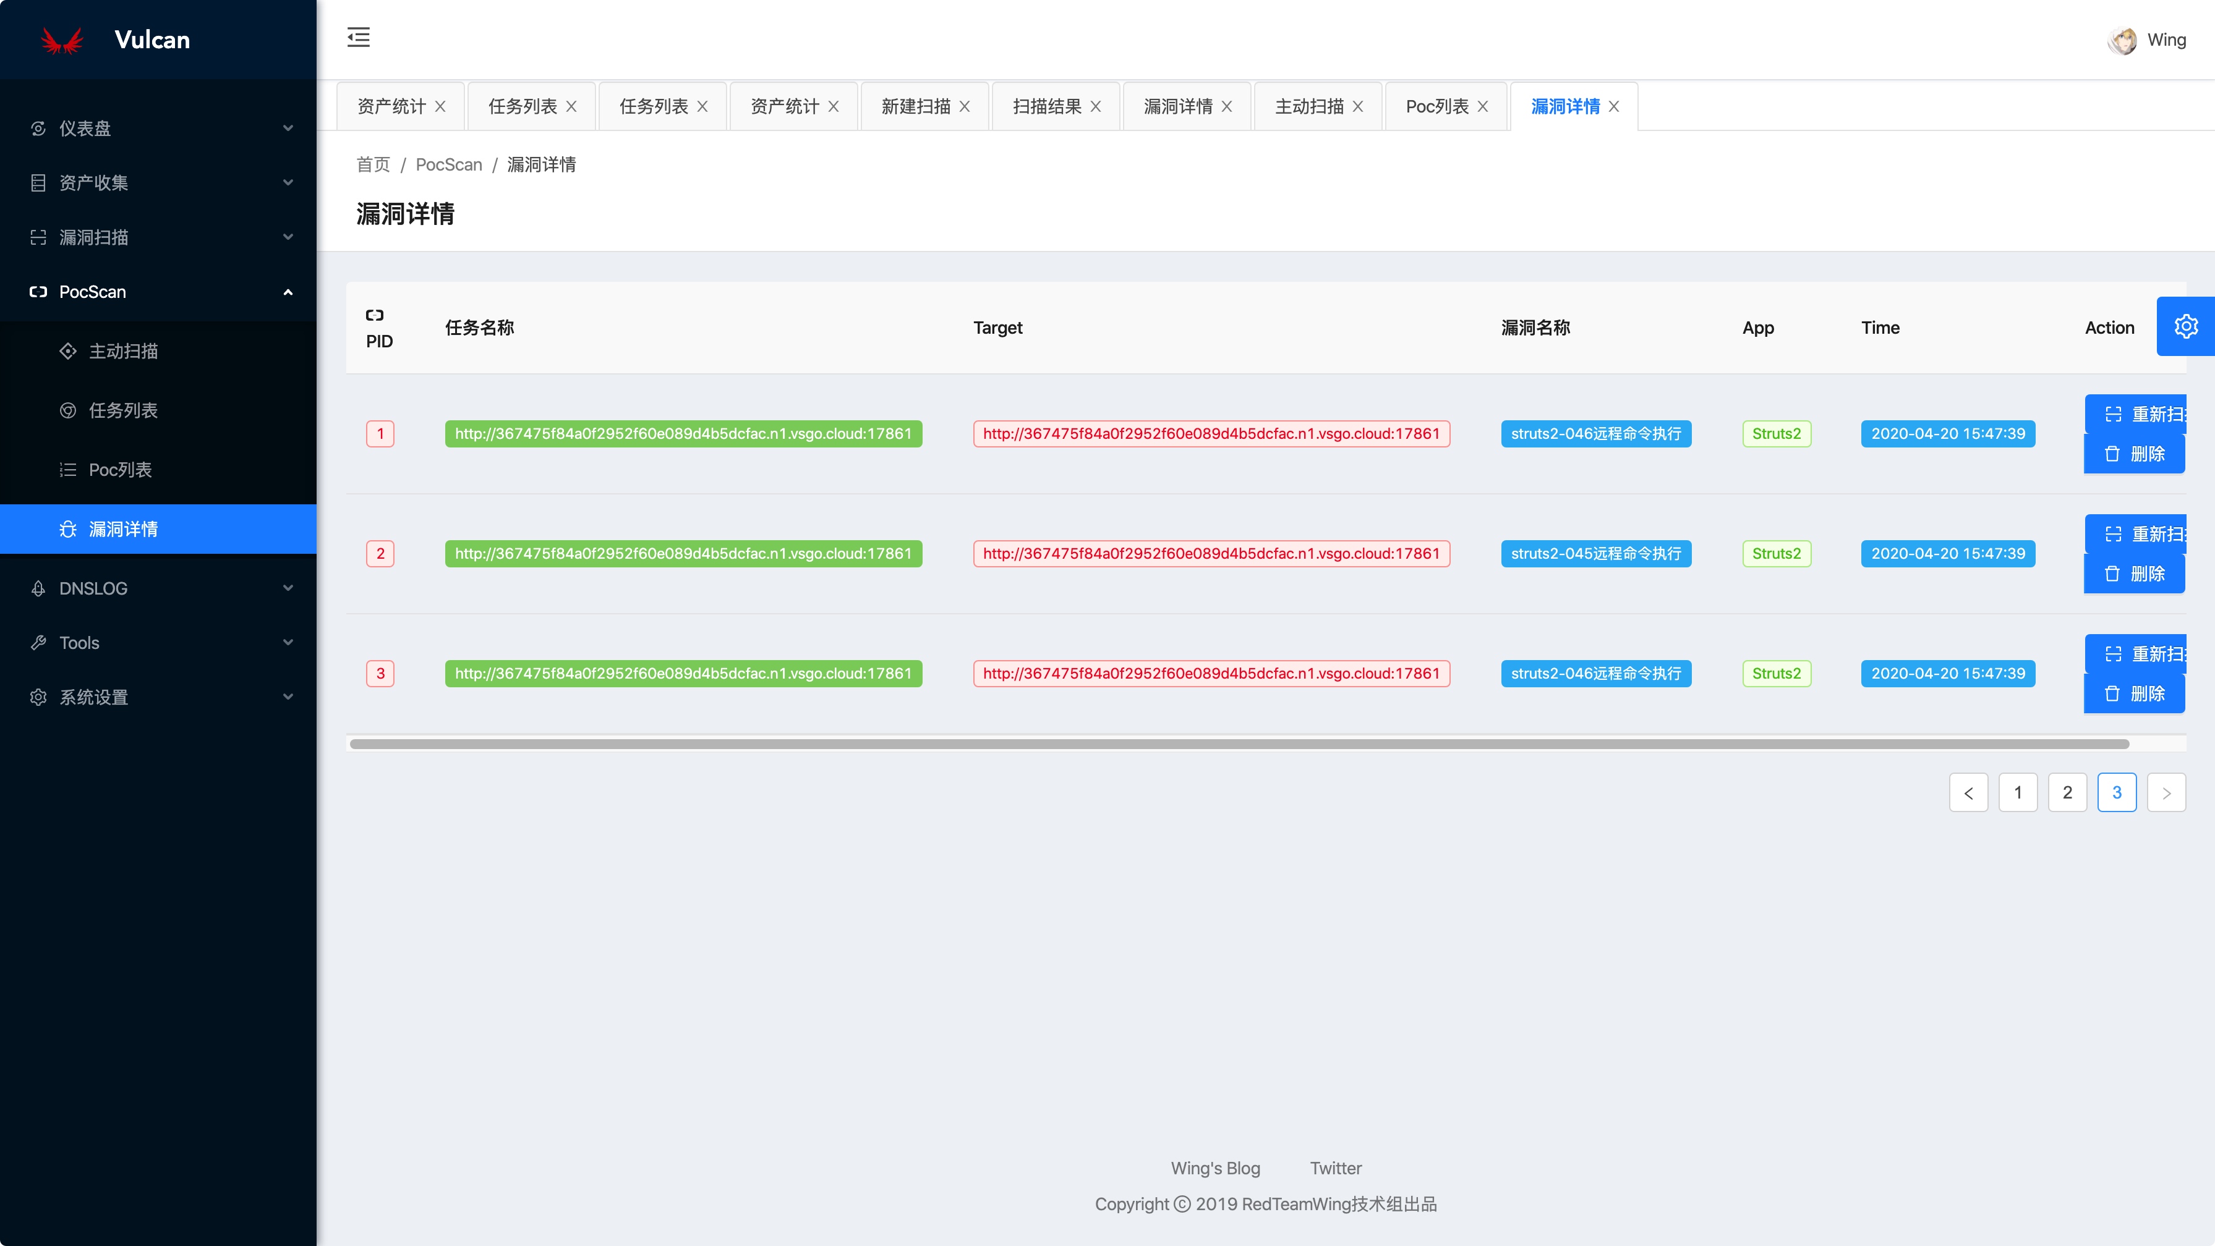Image resolution: width=2215 pixels, height=1246 pixels.
Task: Close the Poc列表 tab with X
Action: 1482,106
